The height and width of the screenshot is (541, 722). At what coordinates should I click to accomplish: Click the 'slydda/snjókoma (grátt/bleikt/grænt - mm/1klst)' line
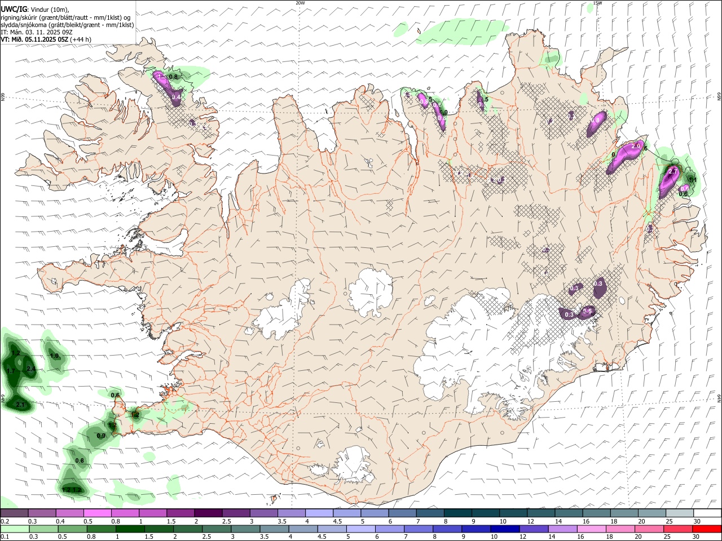(x=67, y=25)
